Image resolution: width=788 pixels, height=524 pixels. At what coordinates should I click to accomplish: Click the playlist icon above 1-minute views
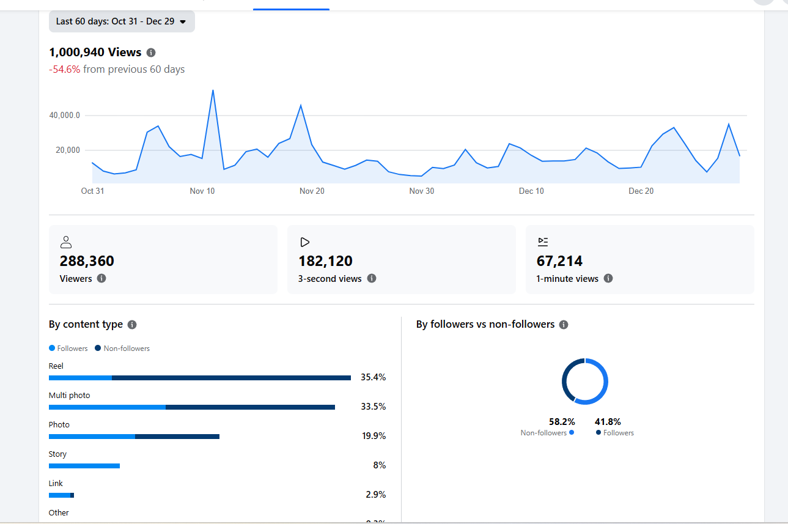point(543,242)
